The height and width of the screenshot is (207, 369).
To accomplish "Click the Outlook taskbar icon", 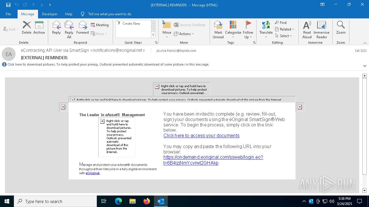I will click(x=161, y=201).
